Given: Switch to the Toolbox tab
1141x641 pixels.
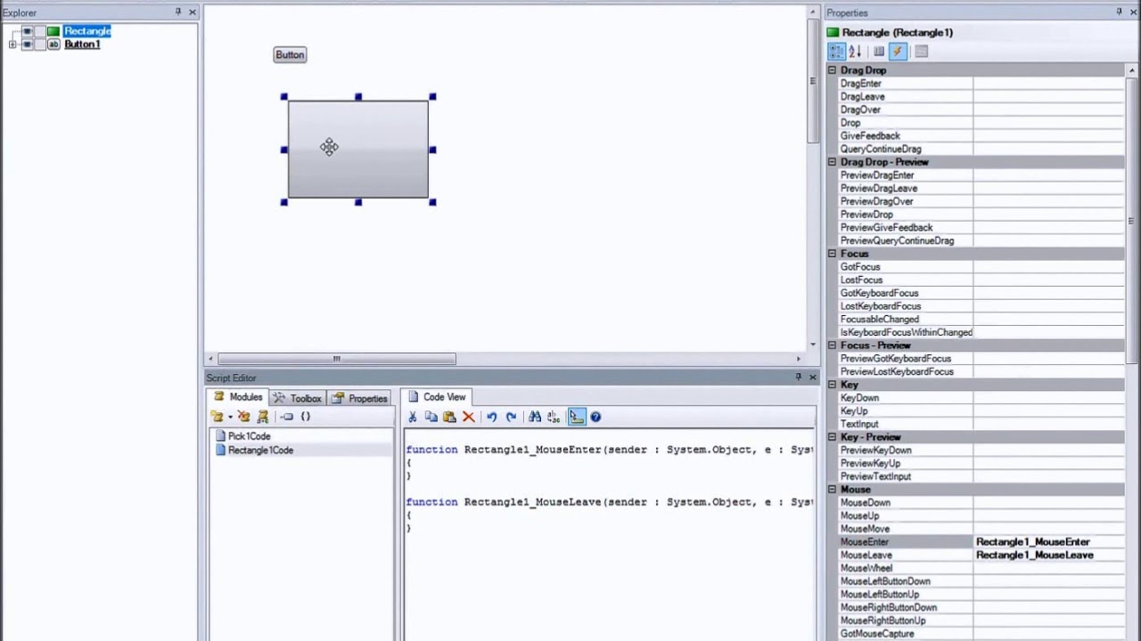Looking at the screenshot, I should [297, 398].
